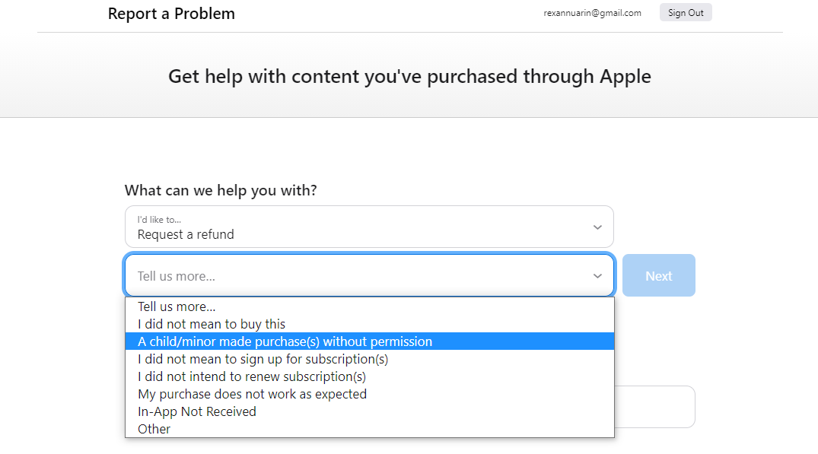Screen dimensions: 818x454
Task: Select 'A child/minor made purchase(s) without permission'
Action: pos(285,341)
